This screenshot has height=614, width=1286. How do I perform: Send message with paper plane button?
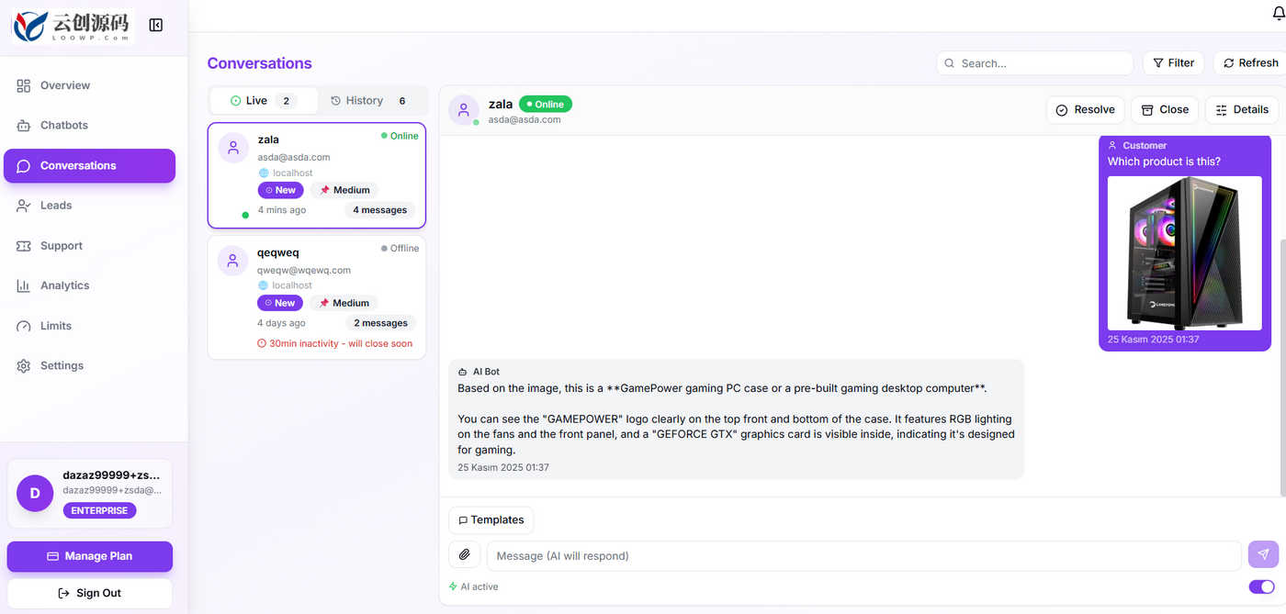[x=1263, y=554]
